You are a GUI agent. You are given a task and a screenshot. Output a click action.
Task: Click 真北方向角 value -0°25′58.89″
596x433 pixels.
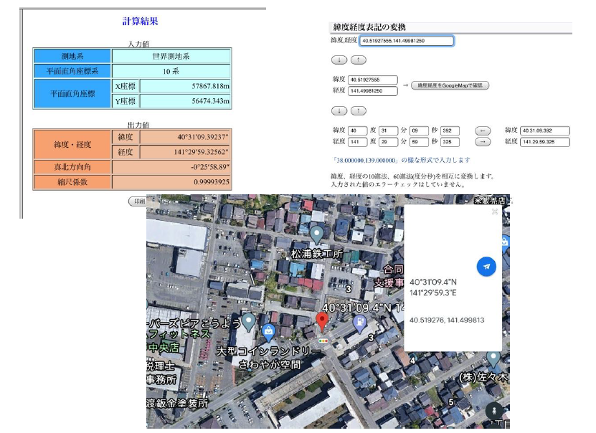171,167
